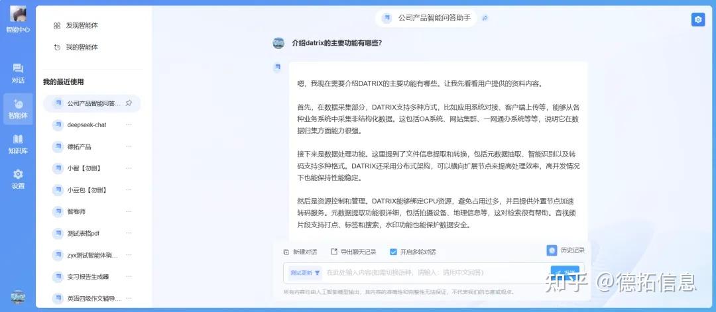This screenshot has width=716, height=312.
Task: Click the 智卷师 agent icon
Action: click(x=58, y=212)
